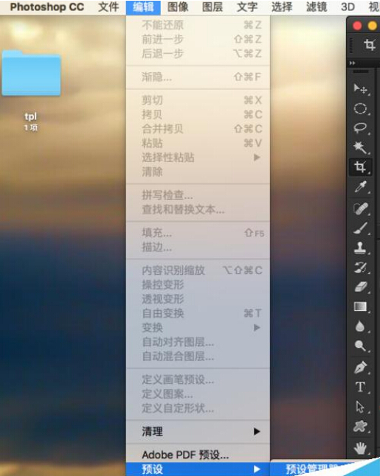380x476 pixels.
Task: Select the Type tool
Action: click(x=360, y=387)
